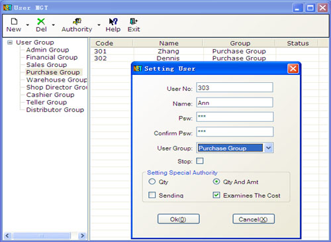Select Warehouse Group in the tree
Screen dimensions: 331x242
pyautogui.click(x=57, y=80)
